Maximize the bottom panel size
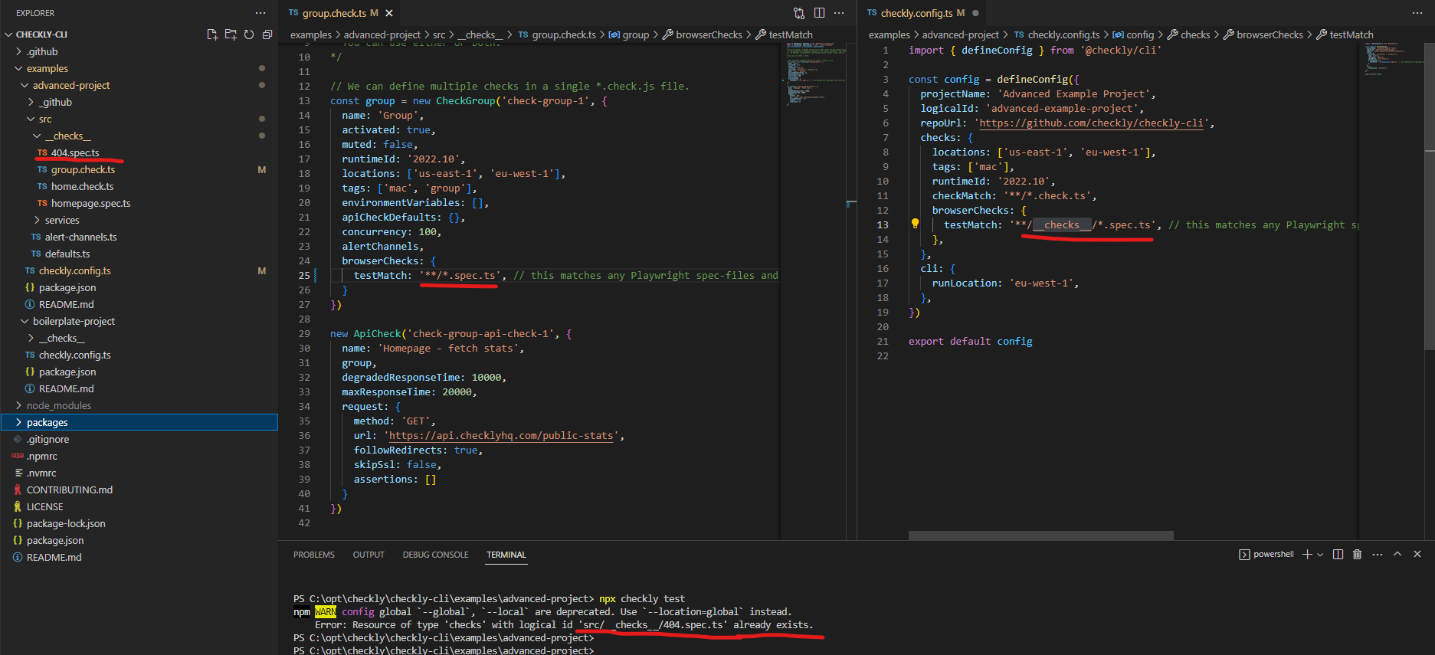Screen dimensions: 1435x655 (x=1397, y=554)
